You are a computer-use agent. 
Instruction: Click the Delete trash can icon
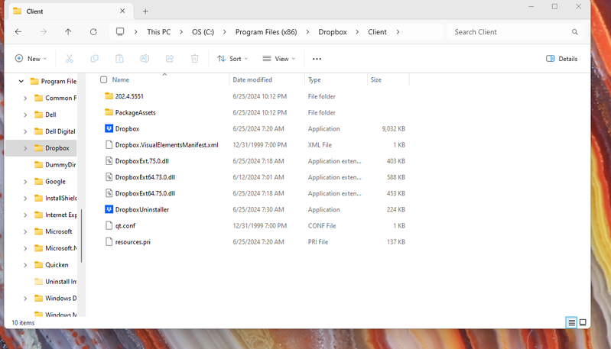(x=195, y=59)
